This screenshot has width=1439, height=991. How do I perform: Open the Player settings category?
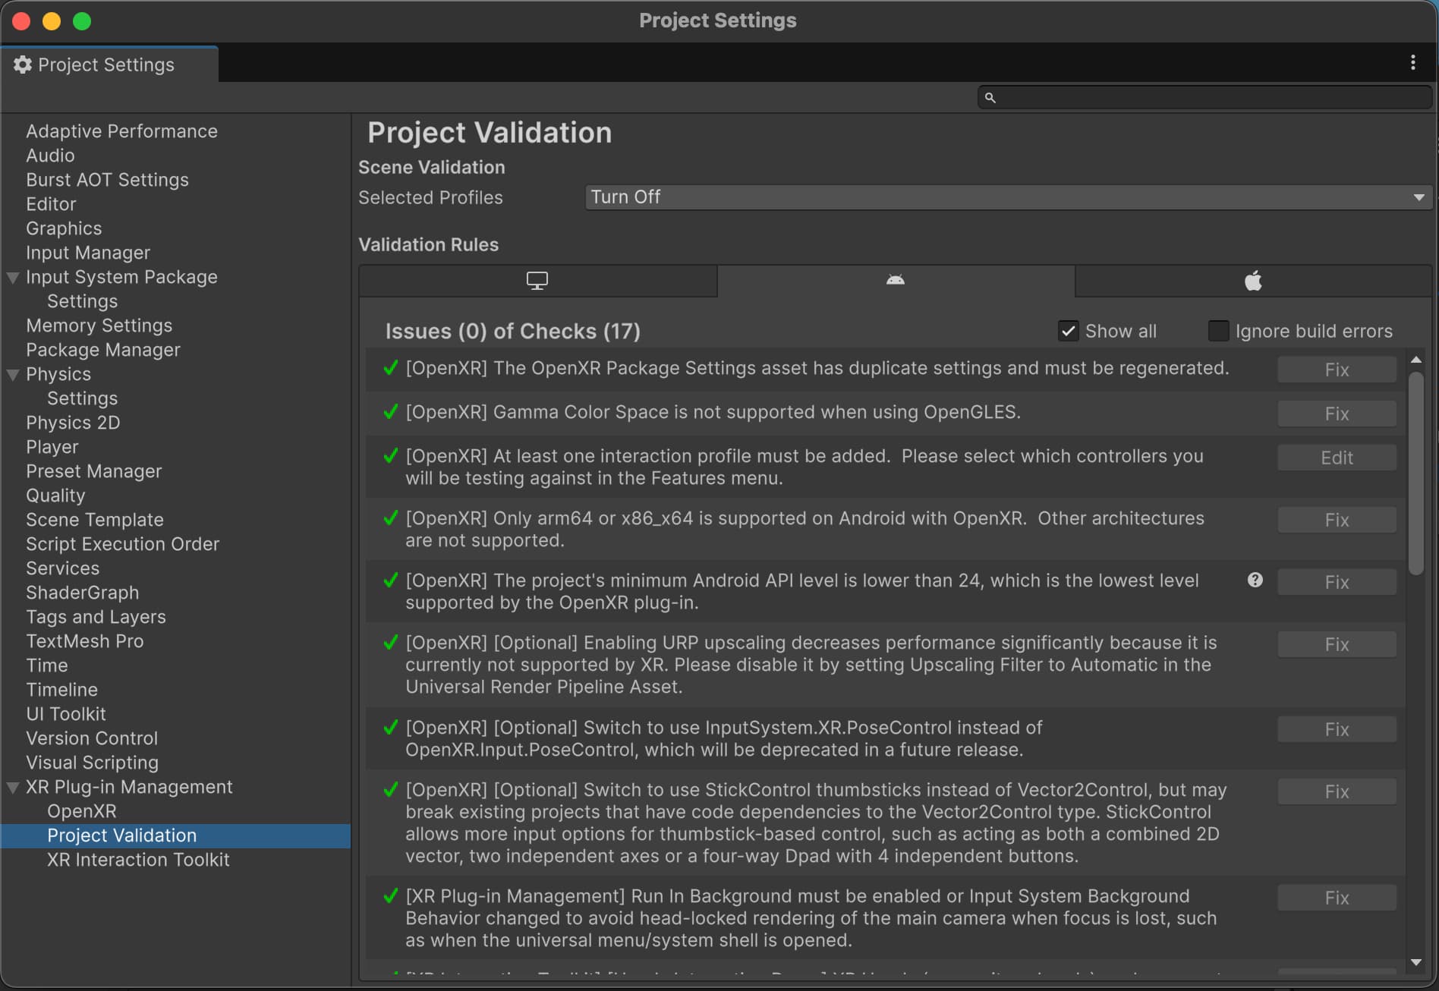52,447
